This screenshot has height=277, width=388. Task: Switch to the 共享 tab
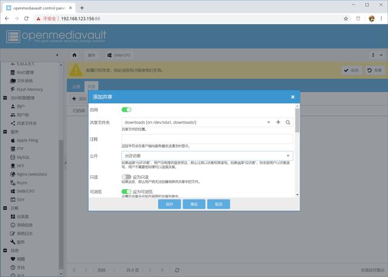92,87
